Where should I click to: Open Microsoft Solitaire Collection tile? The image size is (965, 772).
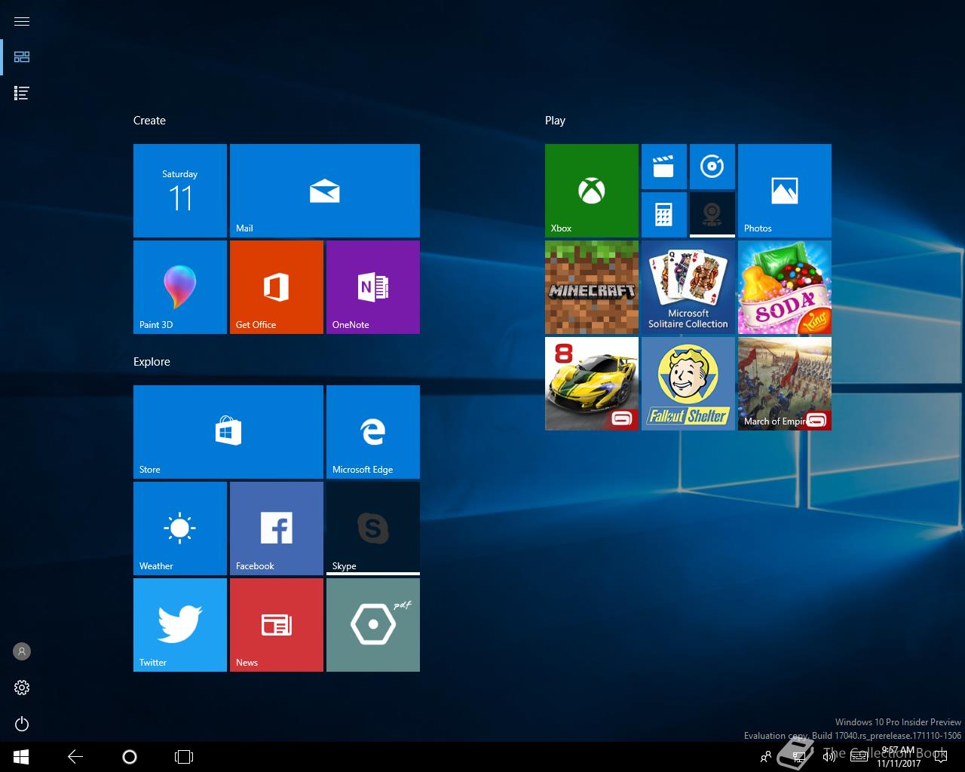pyautogui.click(x=688, y=287)
